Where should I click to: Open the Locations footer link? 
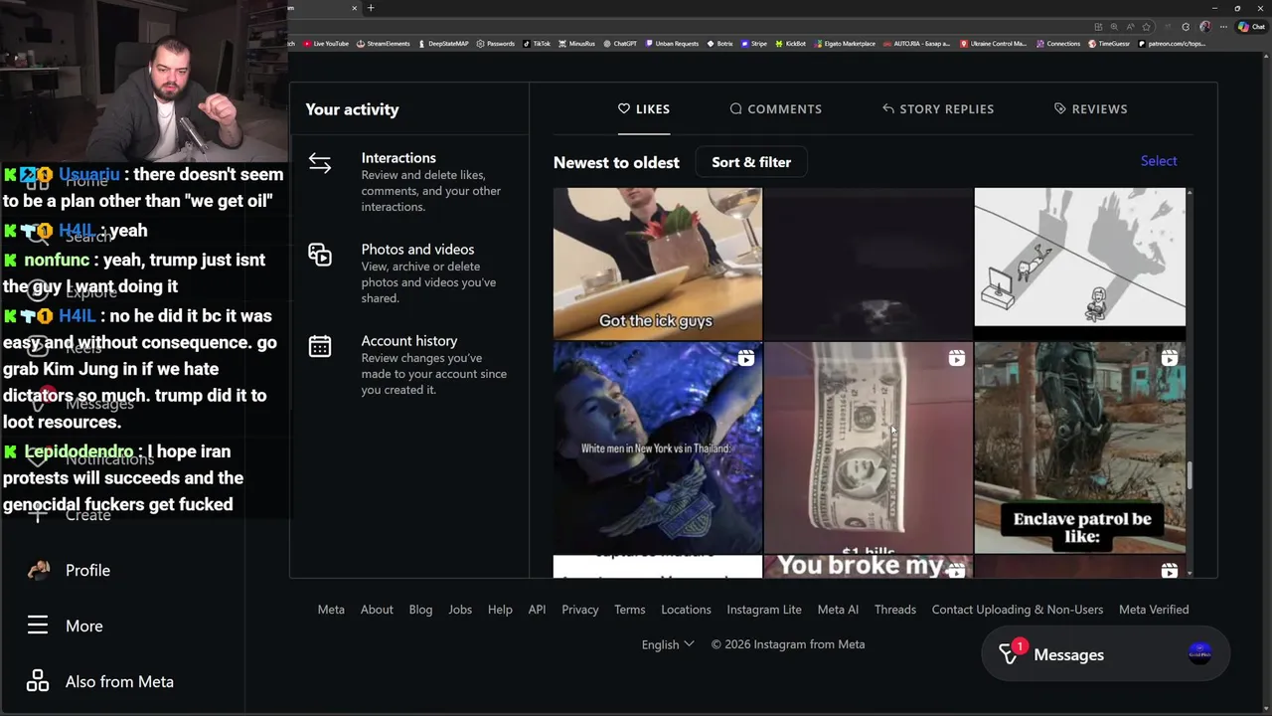point(686,610)
